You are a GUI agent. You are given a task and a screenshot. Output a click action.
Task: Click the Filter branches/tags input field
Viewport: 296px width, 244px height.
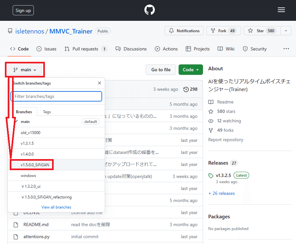click(56, 96)
